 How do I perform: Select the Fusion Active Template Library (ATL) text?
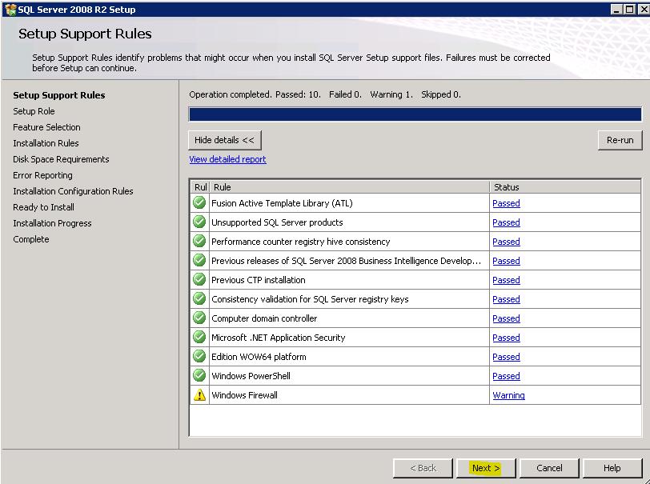click(282, 203)
